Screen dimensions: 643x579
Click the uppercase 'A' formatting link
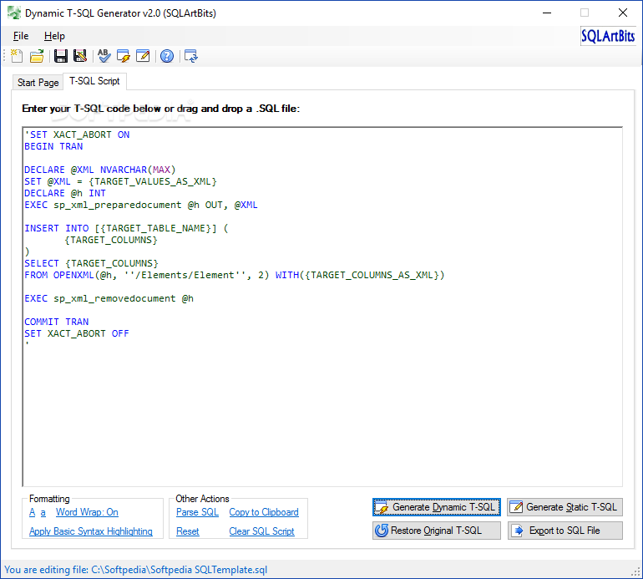(33, 512)
